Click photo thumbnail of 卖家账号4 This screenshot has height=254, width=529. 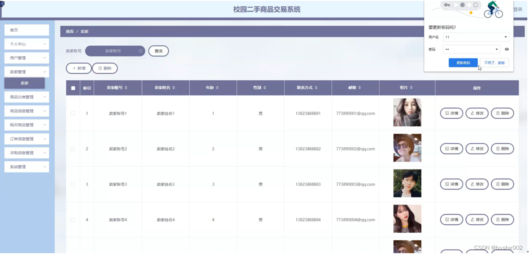(407, 218)
